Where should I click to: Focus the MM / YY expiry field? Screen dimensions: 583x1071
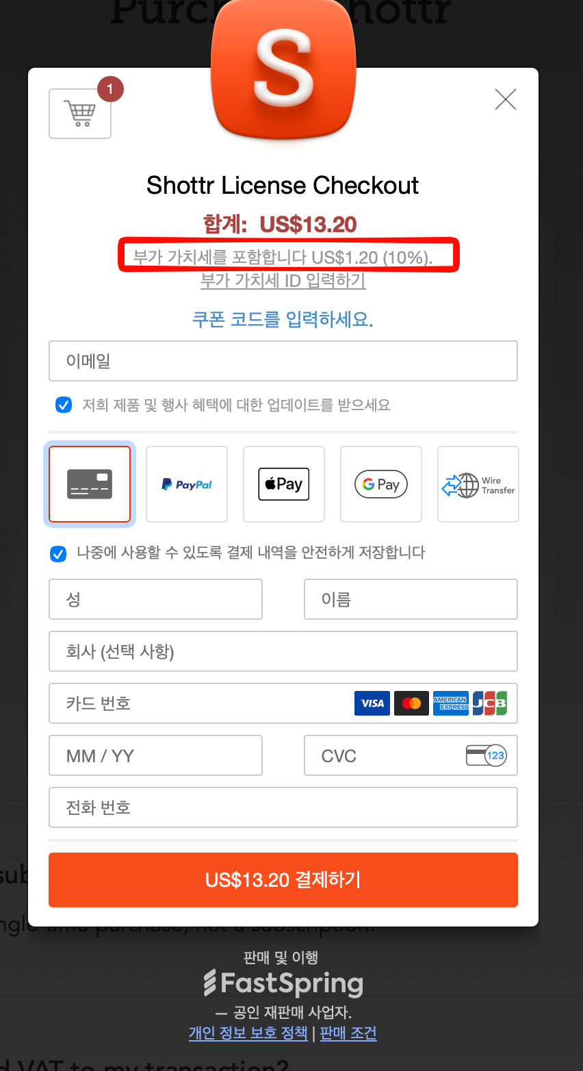(156, 755)
